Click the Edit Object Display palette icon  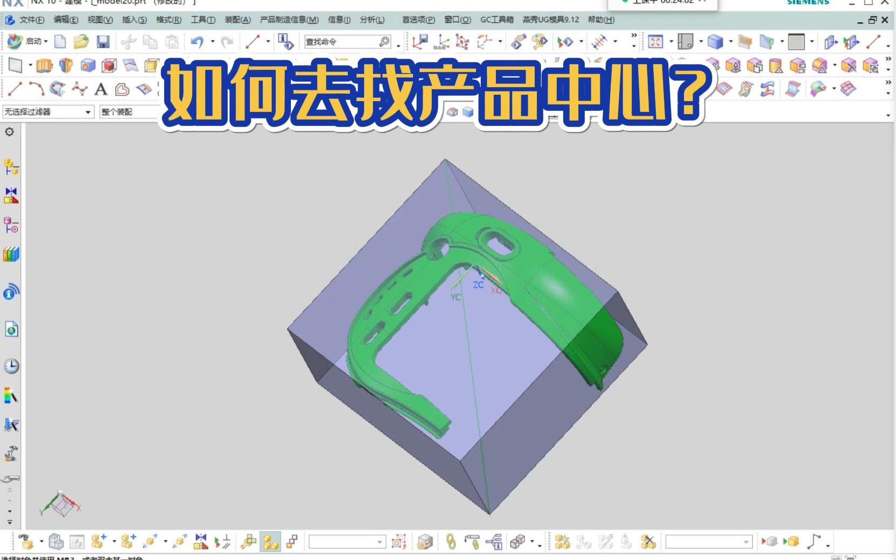[540, 41]
